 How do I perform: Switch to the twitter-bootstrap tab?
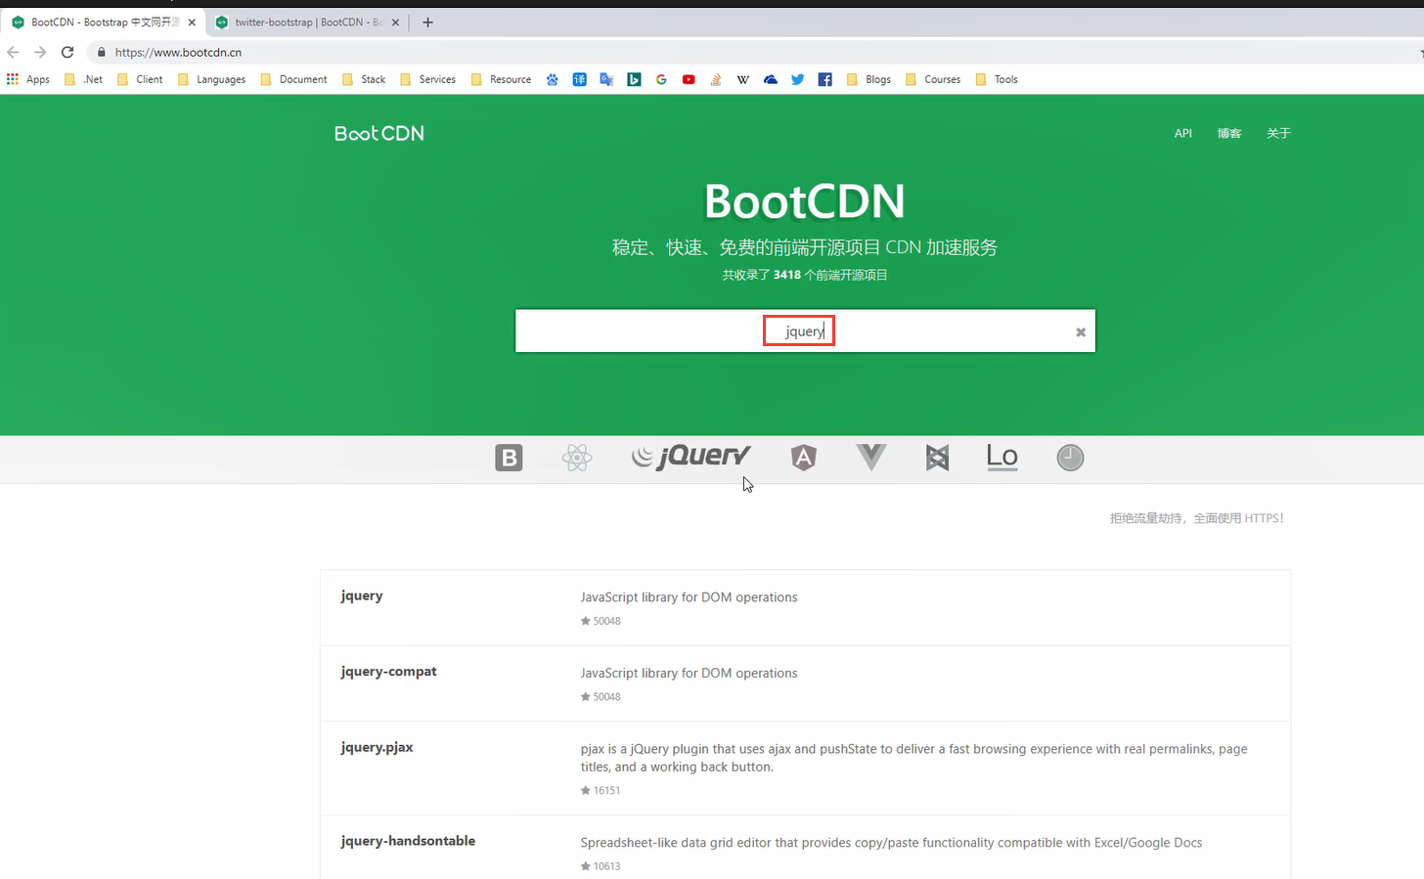307,22
